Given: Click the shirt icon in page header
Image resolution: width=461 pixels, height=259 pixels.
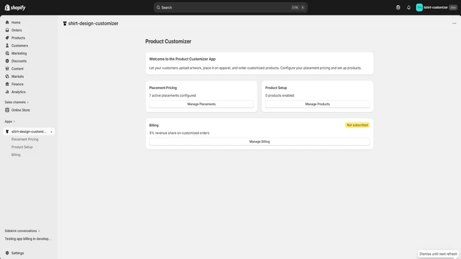Looking at the screenshot, I should (65, 24).
